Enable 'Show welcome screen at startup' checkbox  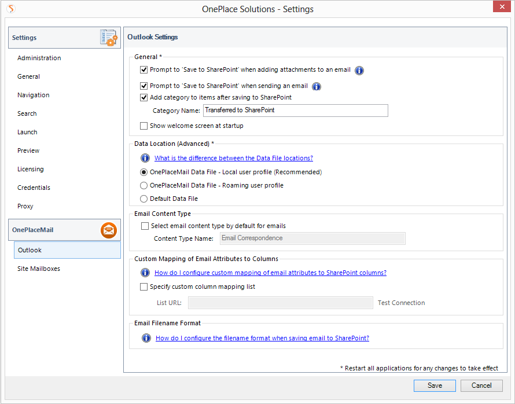tap(144, 126)
